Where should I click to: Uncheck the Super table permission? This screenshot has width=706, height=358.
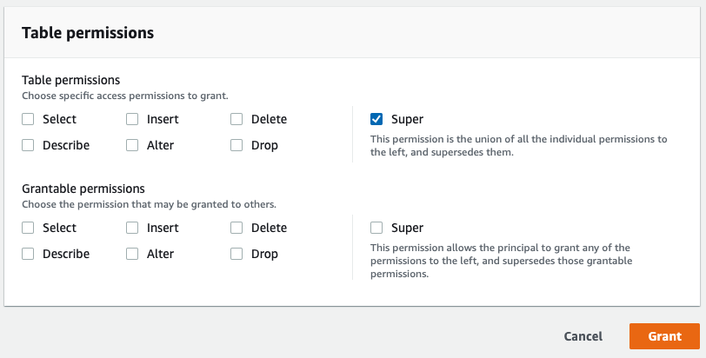coord(376,119)
